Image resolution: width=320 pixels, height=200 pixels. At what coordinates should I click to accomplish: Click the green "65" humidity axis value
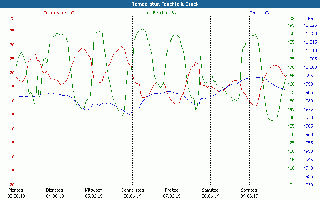pyautogui.click(x=292, y=76)
